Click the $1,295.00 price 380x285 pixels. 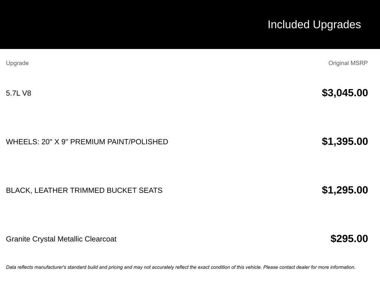tap(345, 190)
